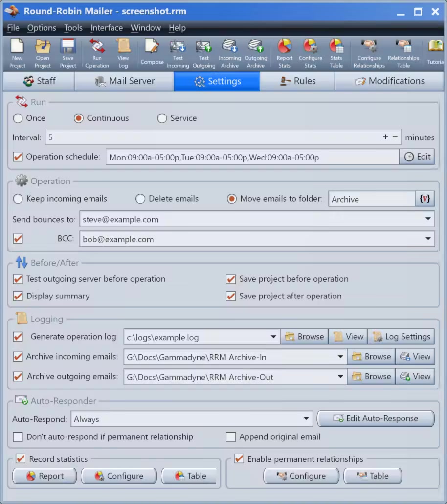Switch to the Mail Server tab
The image size is (447, 504).
[125, 81]
